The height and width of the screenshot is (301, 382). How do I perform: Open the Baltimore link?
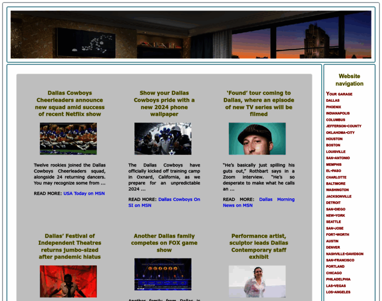(x=336, y=184)
